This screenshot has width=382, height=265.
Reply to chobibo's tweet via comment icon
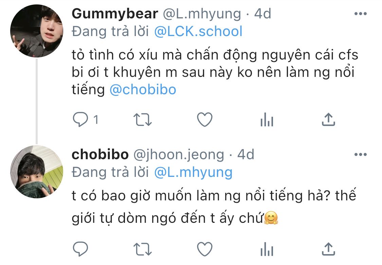[80, 249]
